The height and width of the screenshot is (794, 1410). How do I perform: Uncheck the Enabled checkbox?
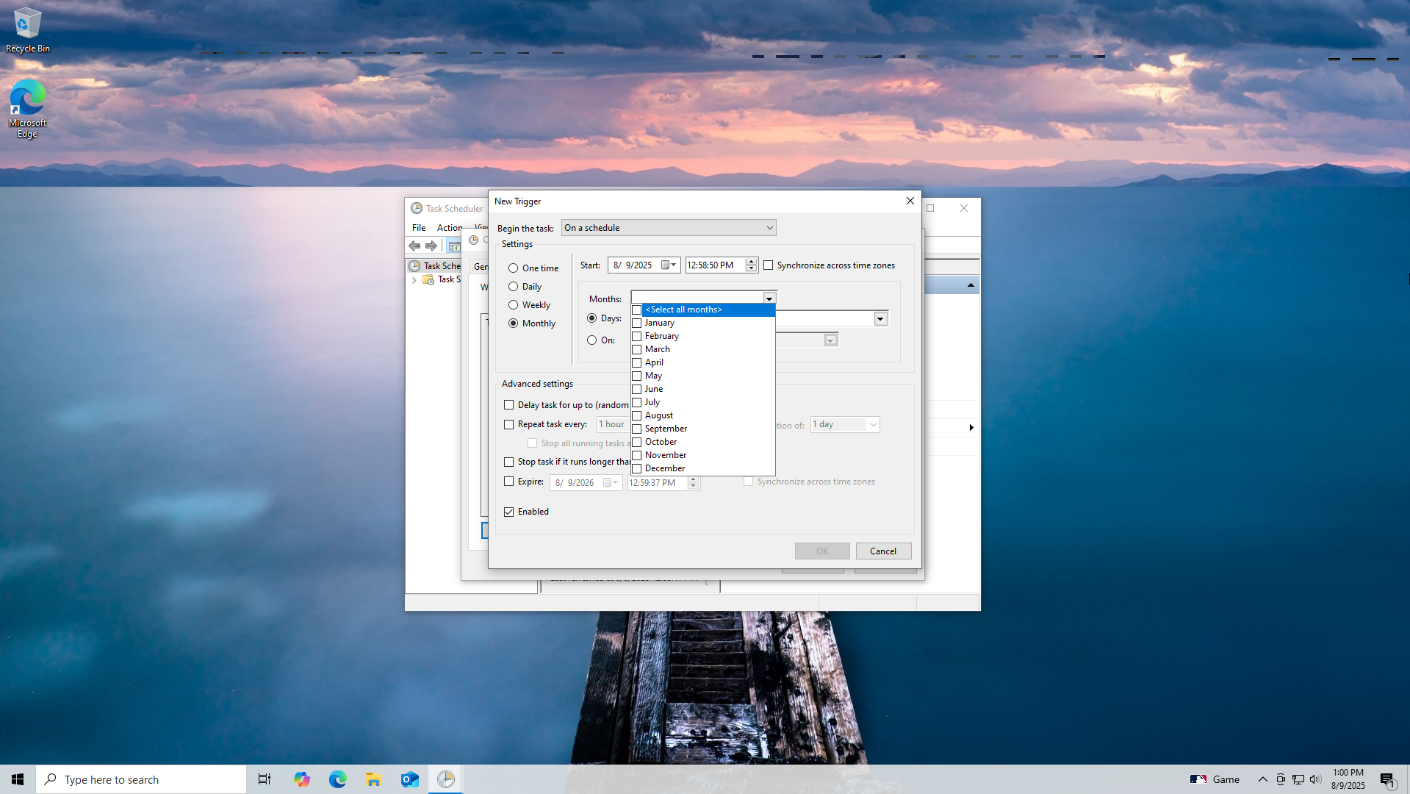point(509,512)
